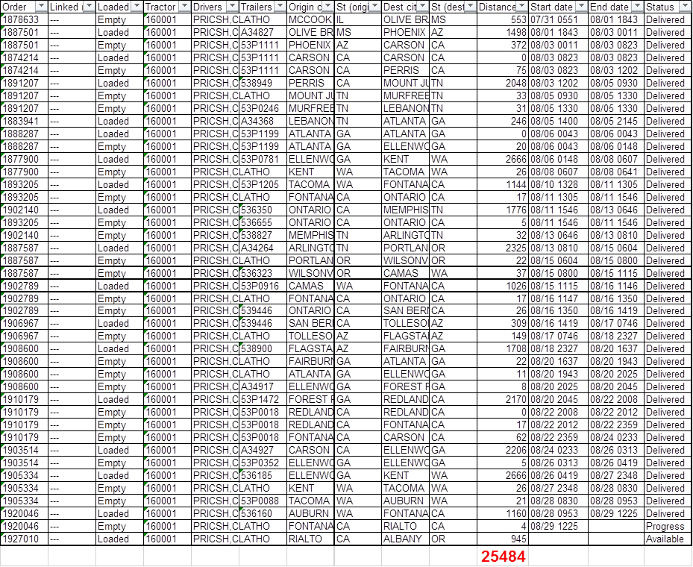Click distance cell 553

pyautogui.click(x=503, y=20)
